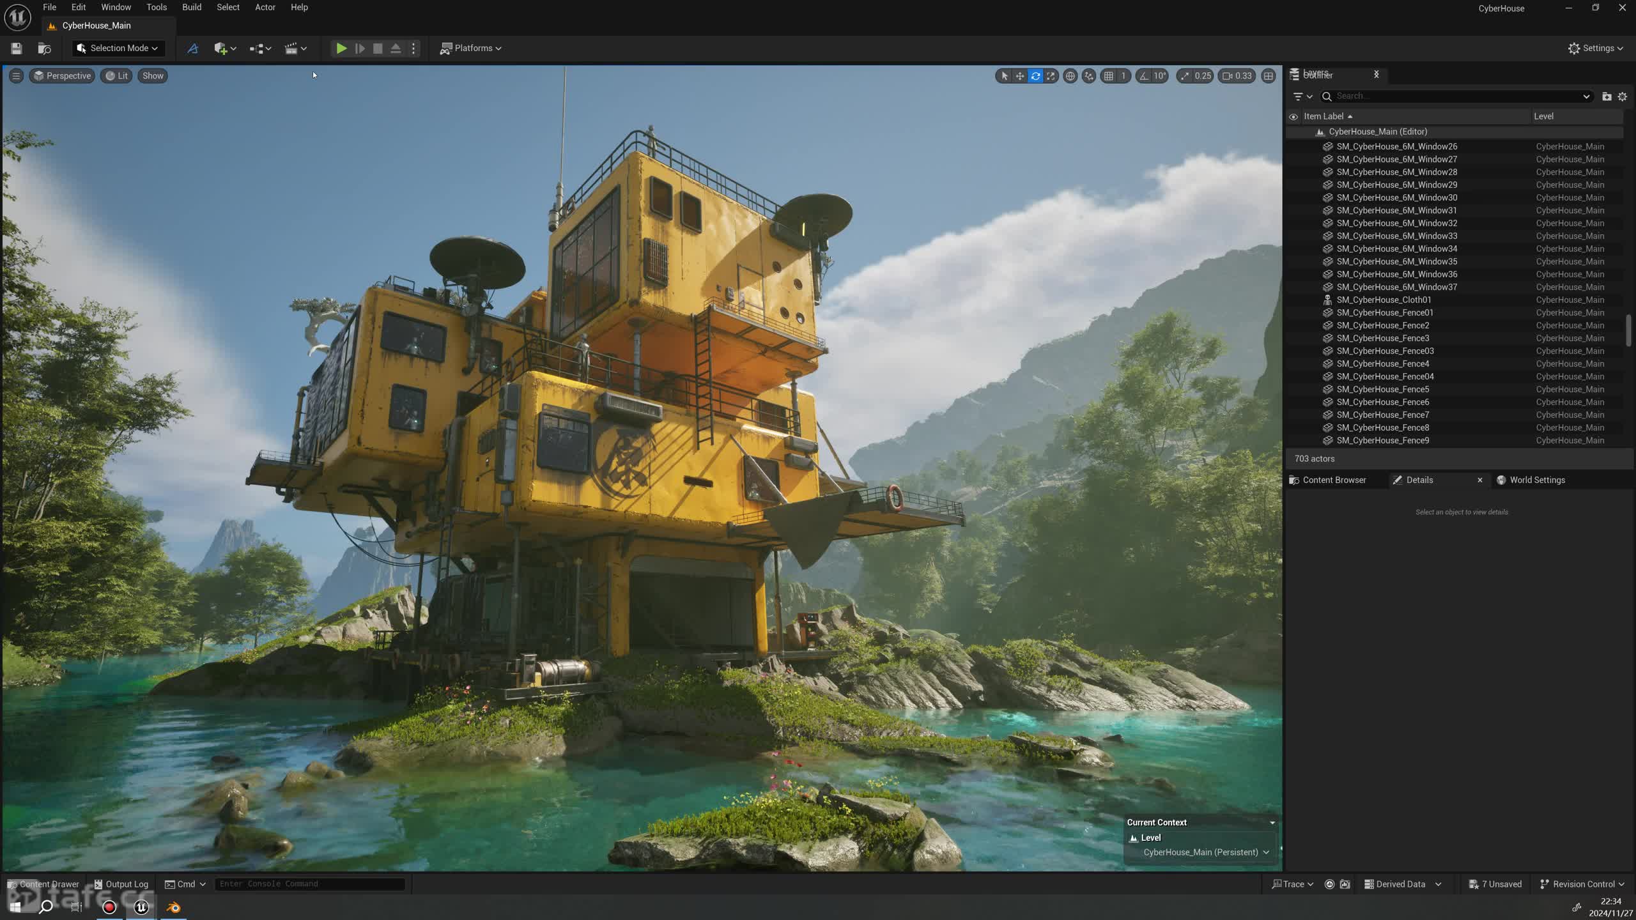Click the viewport layout maximize icon
The image size is (1636, 920).
coord(1269,76)
